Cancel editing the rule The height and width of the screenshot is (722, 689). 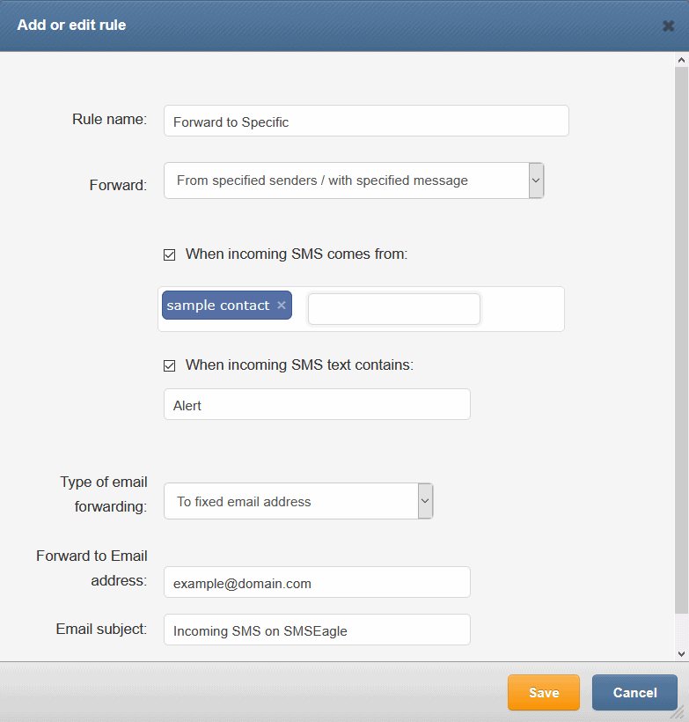click(634, 693)
